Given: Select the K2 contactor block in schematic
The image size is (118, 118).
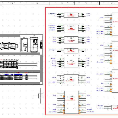Looking at the screenshot, I should pos(71,62).
